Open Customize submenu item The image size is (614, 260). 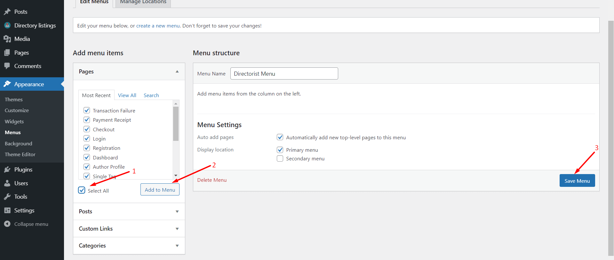(x=17, y=110)
